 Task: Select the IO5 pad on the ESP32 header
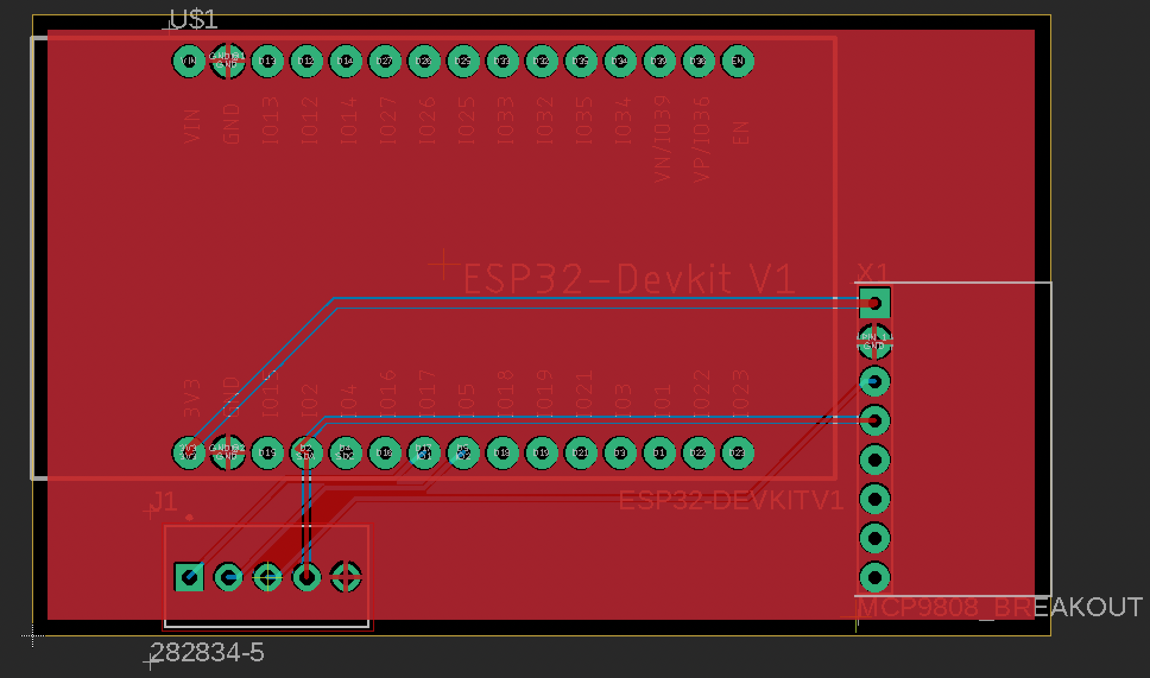463,453
